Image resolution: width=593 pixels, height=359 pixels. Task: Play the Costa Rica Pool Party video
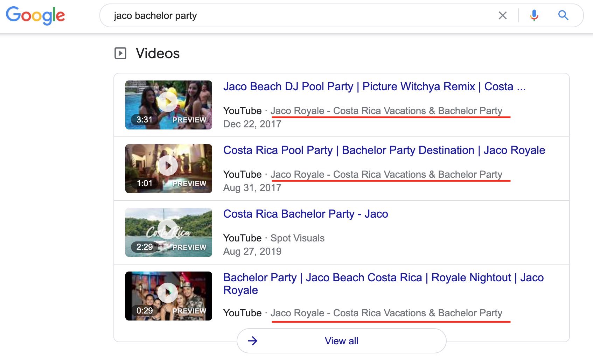(x=168, y=165)
